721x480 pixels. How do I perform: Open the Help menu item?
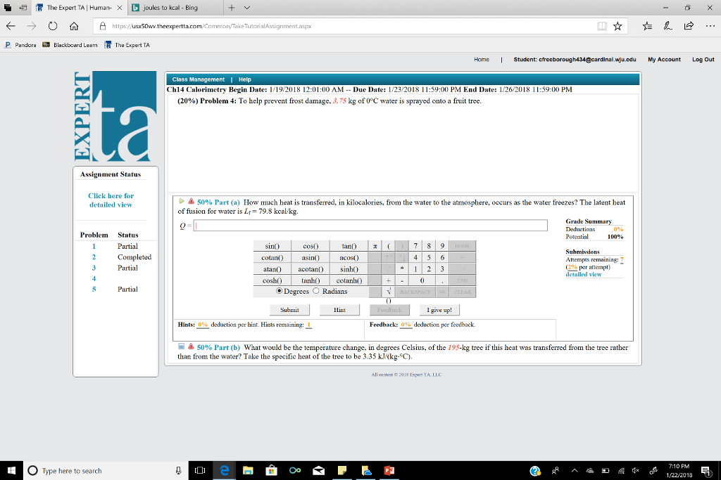point(244,79)
